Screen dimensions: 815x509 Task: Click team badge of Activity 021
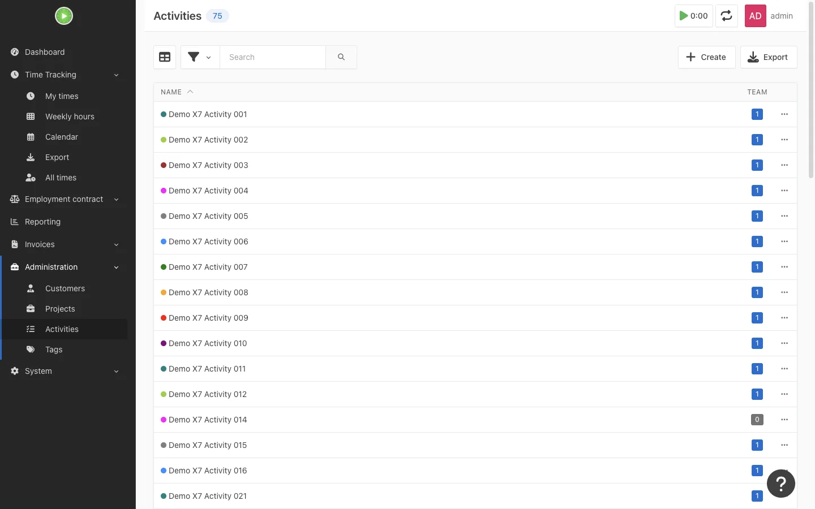click(x=757, y=496)
